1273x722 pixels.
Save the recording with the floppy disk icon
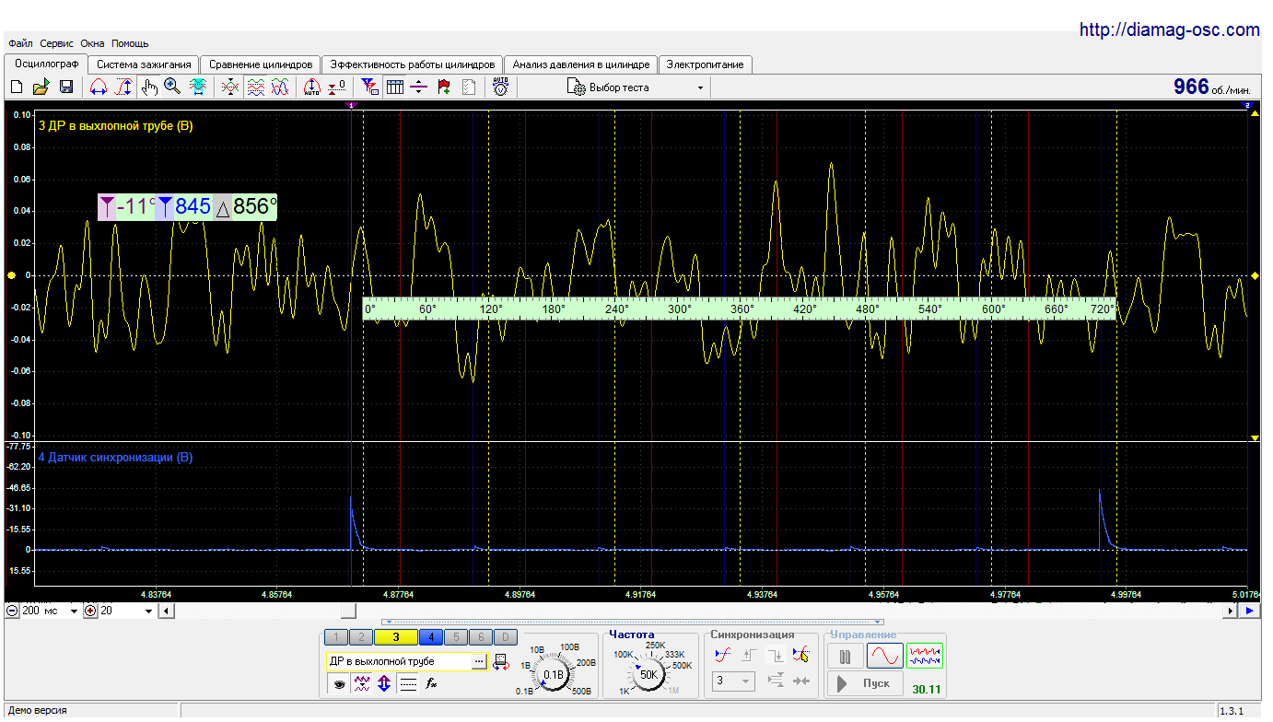66,87
